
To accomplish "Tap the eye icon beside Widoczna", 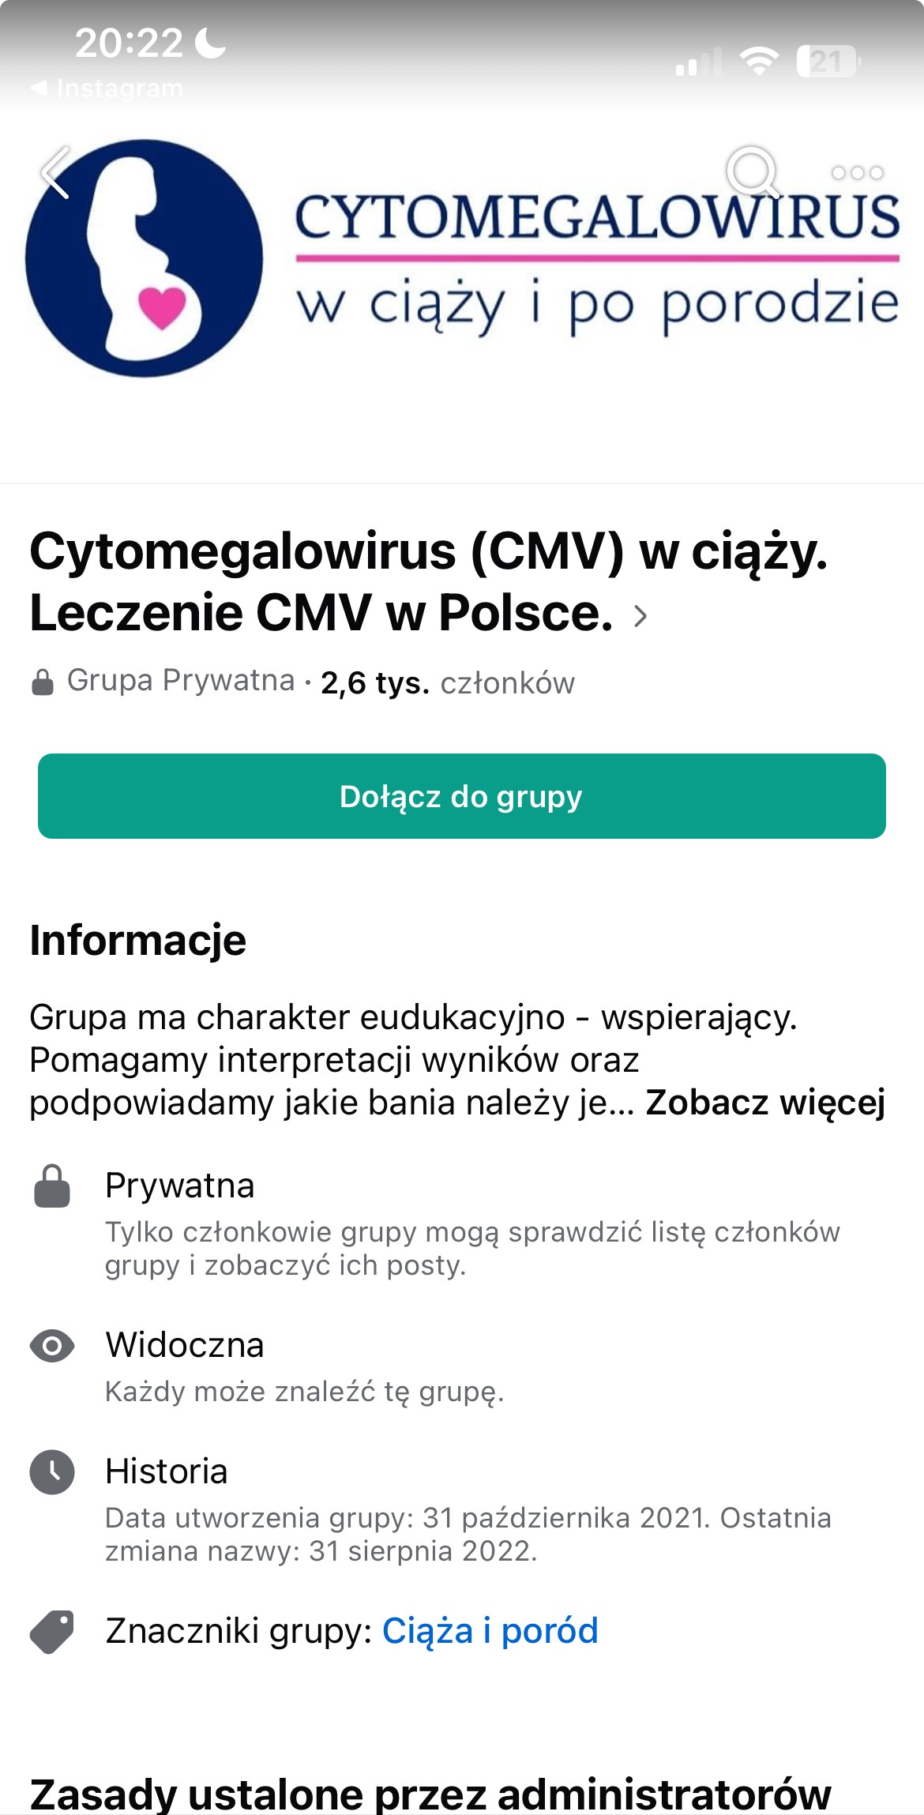I will 52,1345.
